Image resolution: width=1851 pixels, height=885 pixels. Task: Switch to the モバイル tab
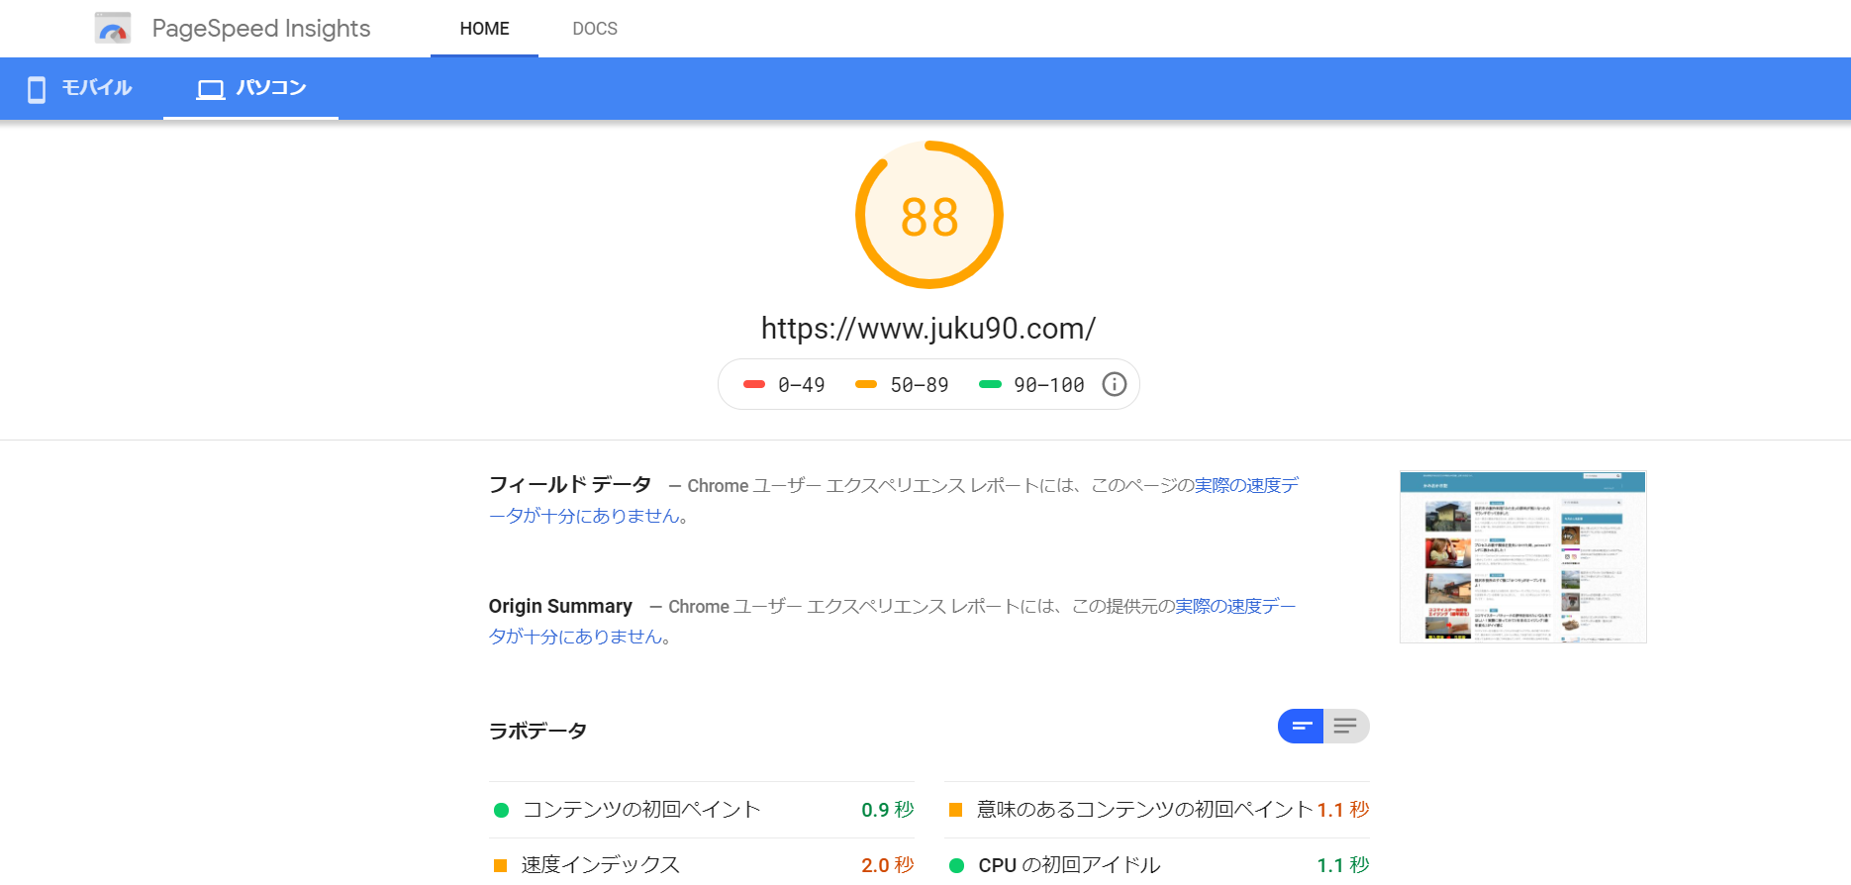pos(81,88)
